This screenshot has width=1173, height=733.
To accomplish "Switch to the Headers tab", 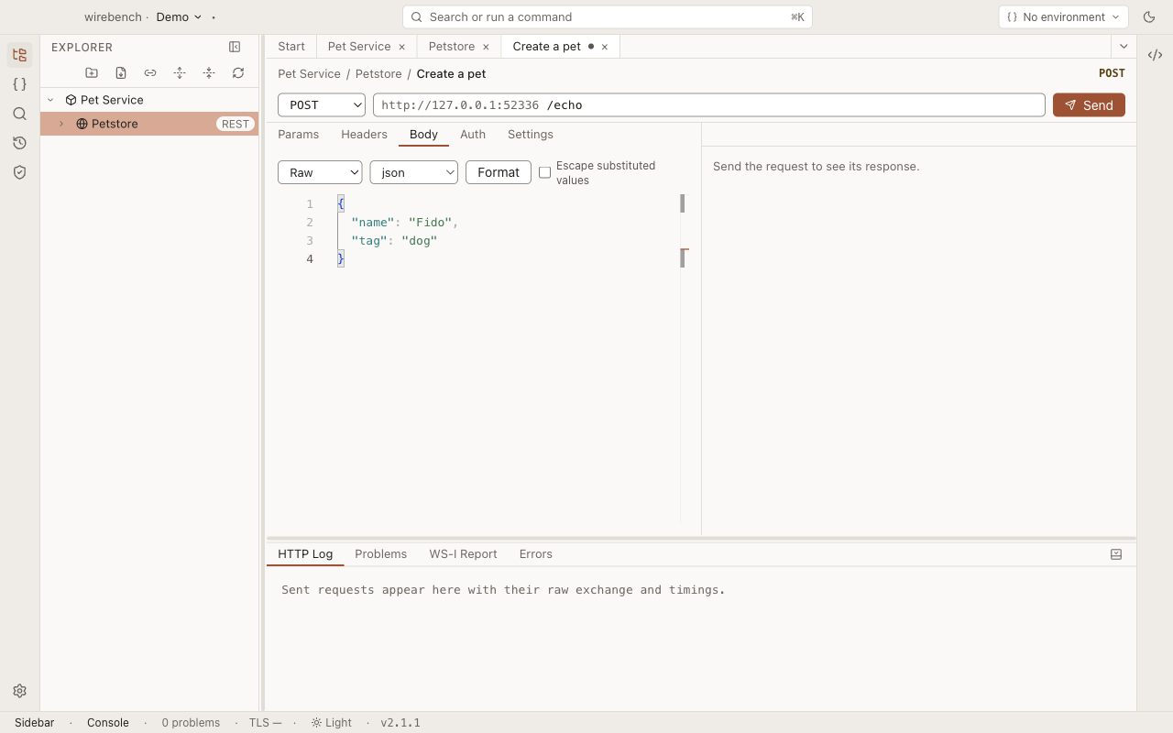I will (x=364, y=135).
